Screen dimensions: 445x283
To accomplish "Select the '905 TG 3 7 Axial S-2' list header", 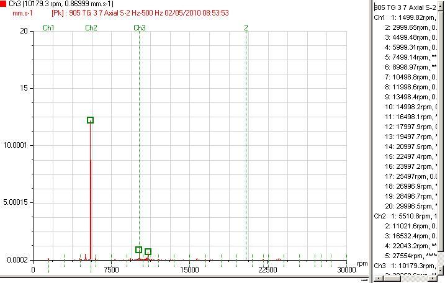I will (x=405, y=7).
